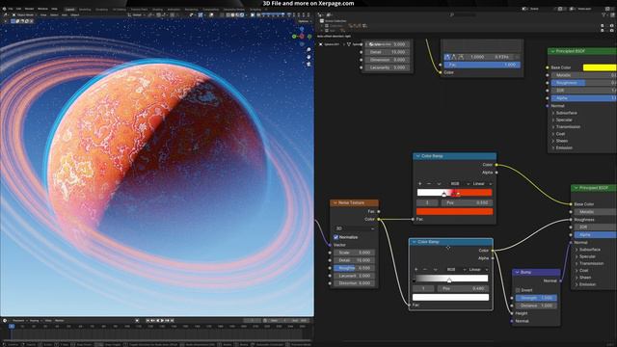Select rendered viewport shading icon
617x347 pixels.
242,15
